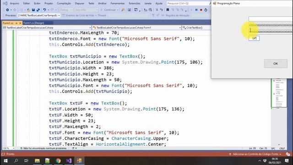Click Visual Studio icon on the taskbar
The image size is (293, 165).
tap(69, 161)
